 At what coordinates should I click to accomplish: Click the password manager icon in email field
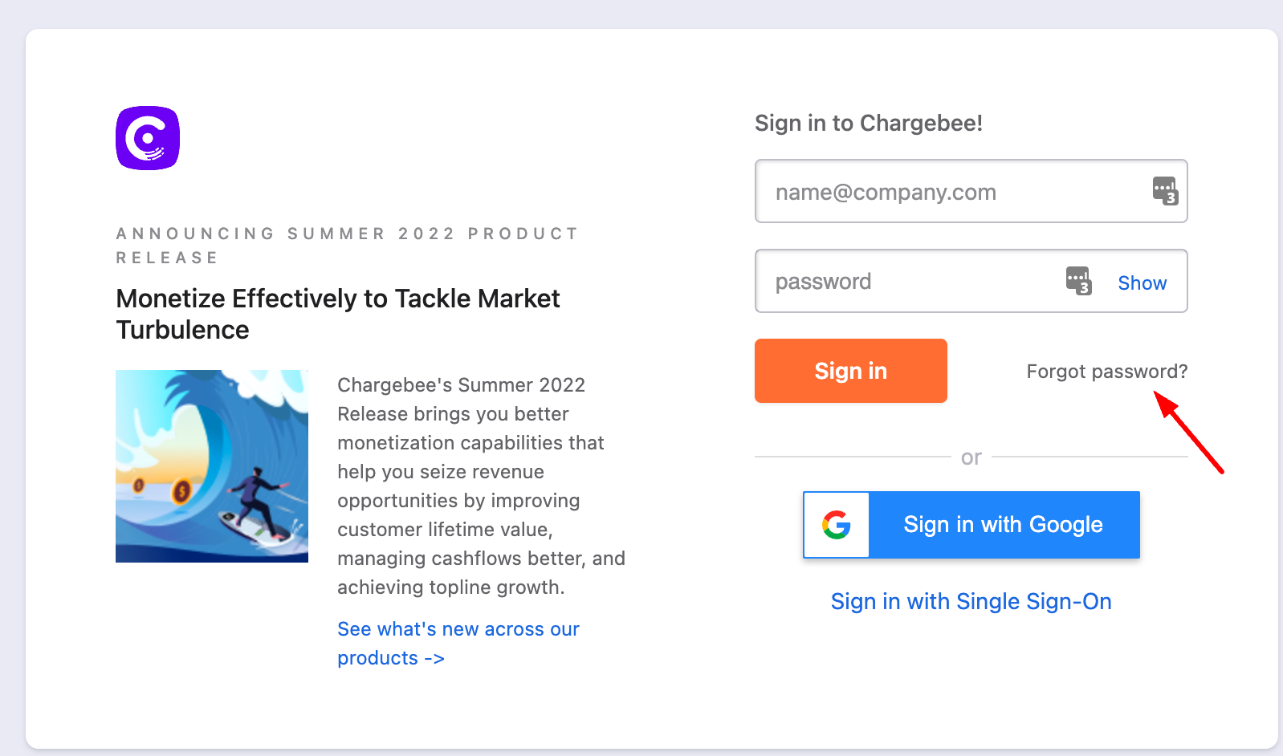point(1164,191)
